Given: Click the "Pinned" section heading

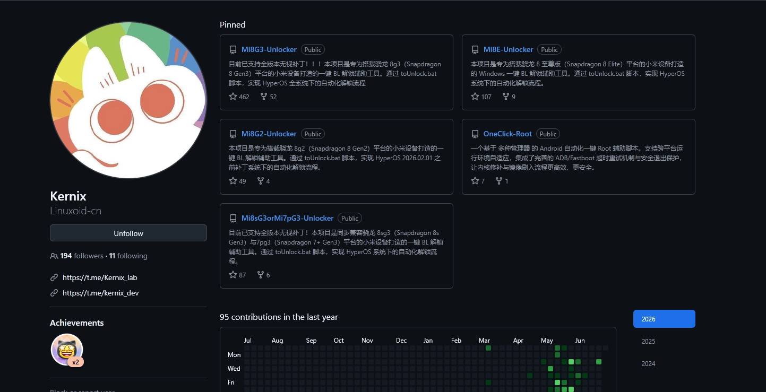Looking at the screenshot, I should [x=233, y=25].
